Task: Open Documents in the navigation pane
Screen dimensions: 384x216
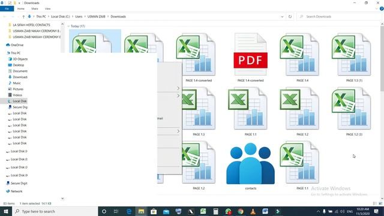Action: pyautogui.click(x=18, y=71)
